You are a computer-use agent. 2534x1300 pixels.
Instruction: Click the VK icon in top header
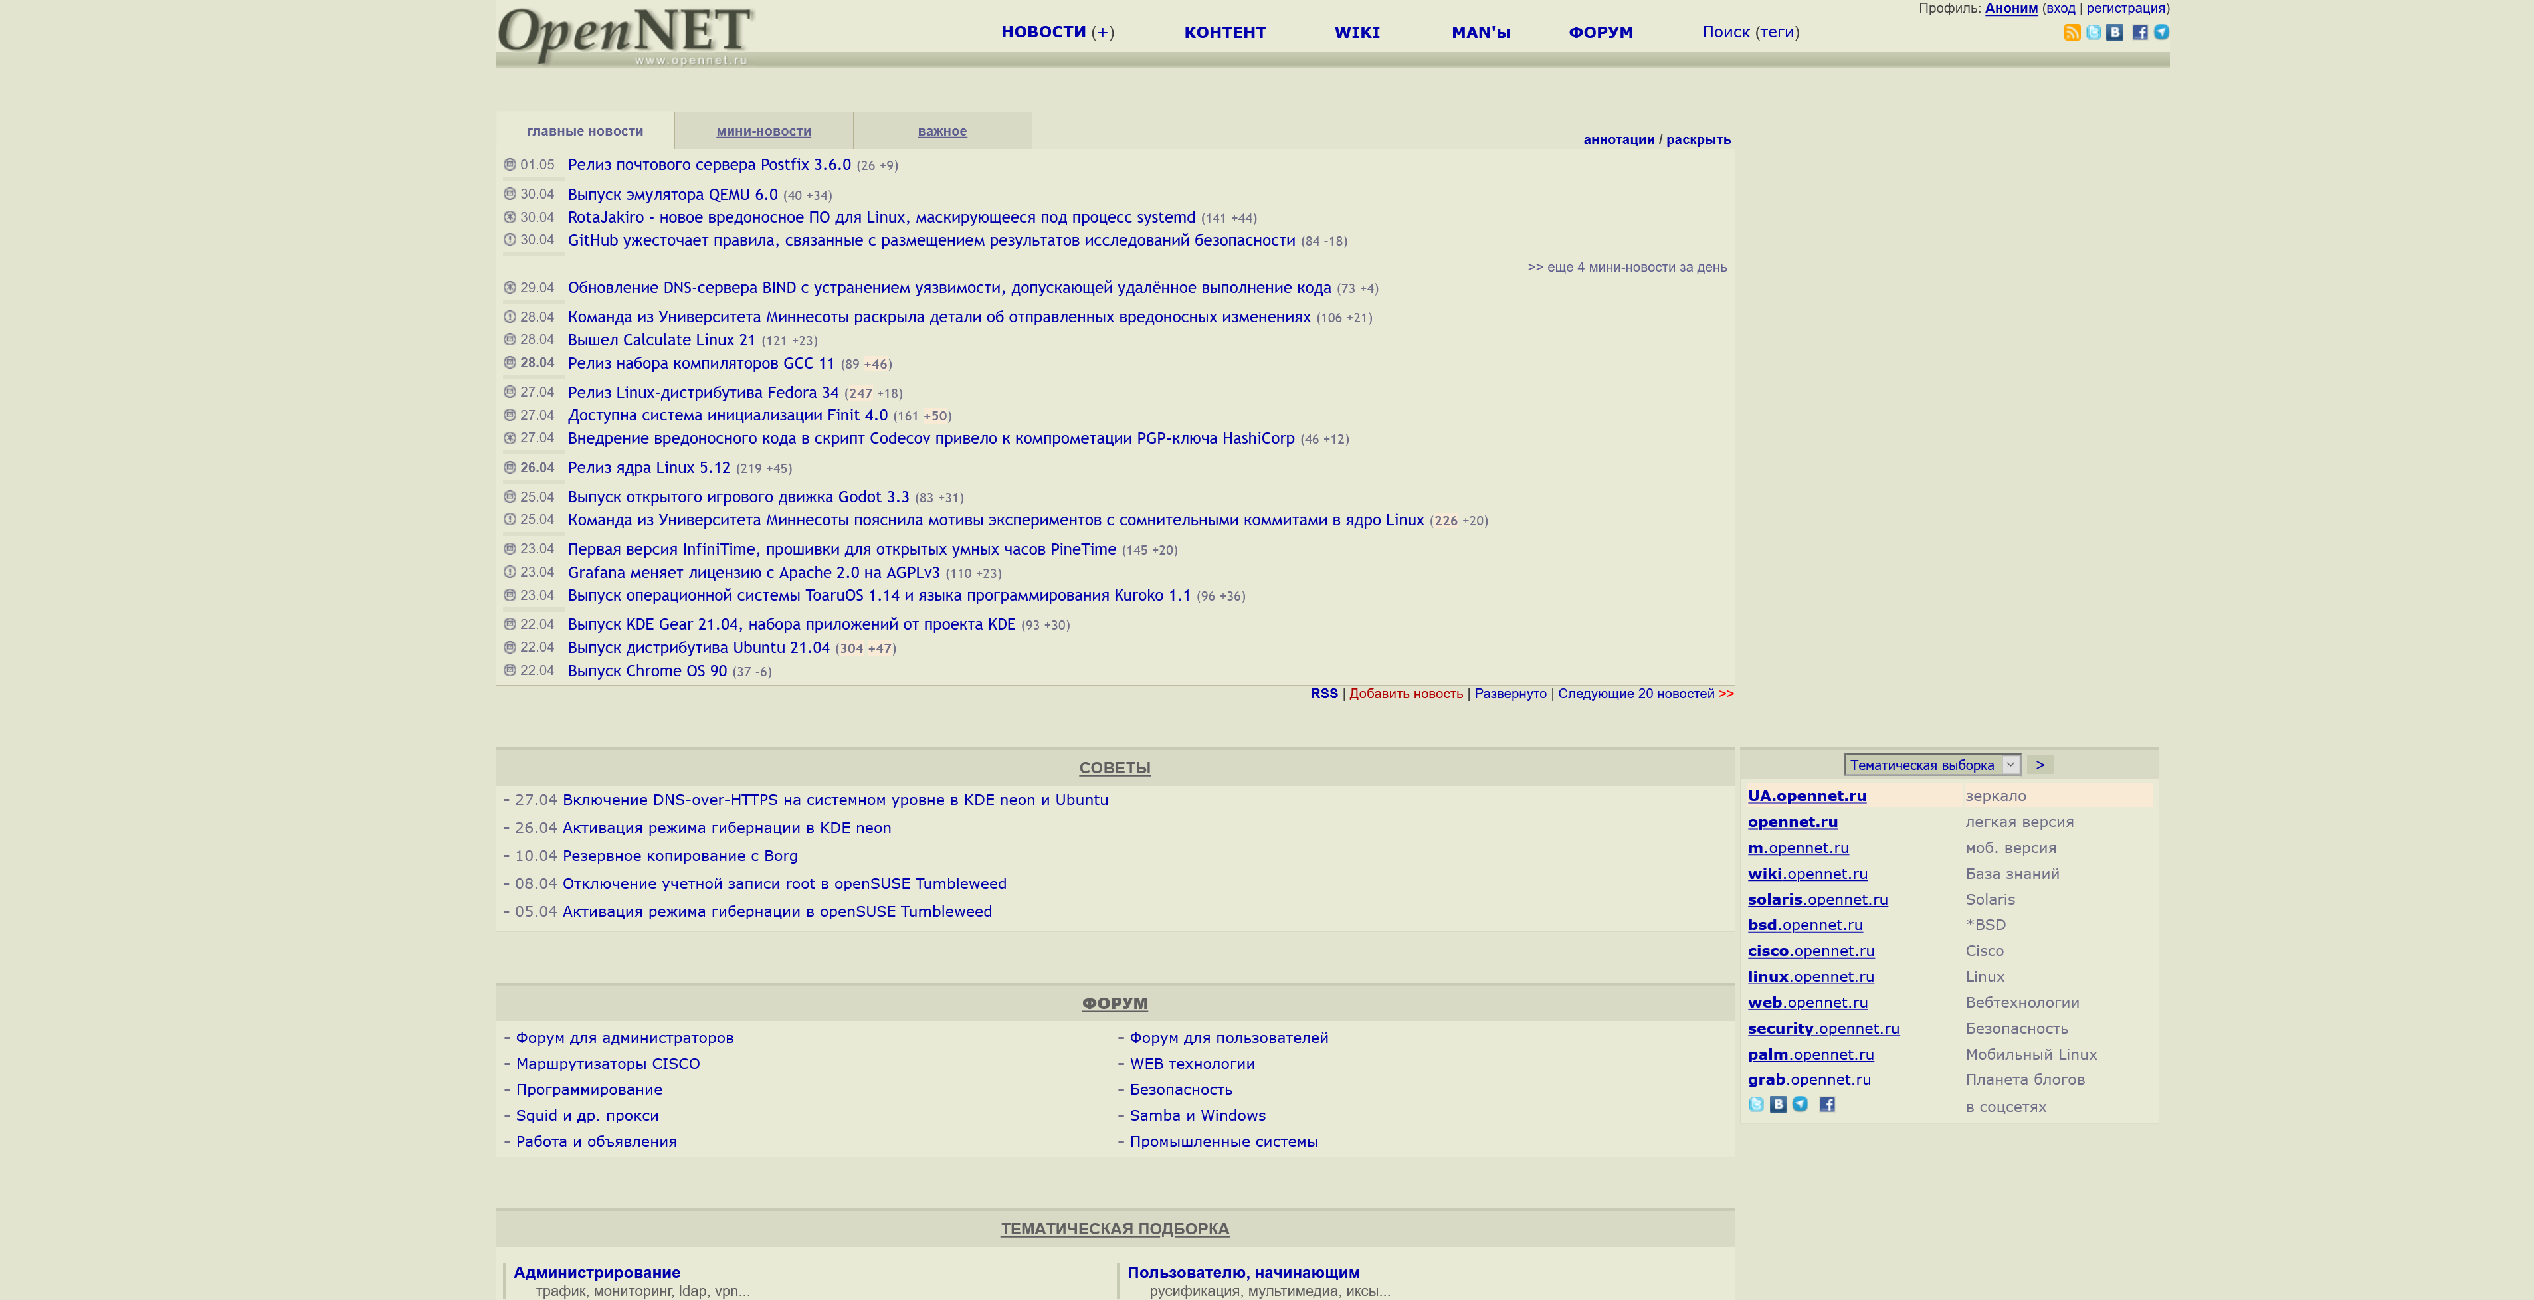(x=2115, y=33)
